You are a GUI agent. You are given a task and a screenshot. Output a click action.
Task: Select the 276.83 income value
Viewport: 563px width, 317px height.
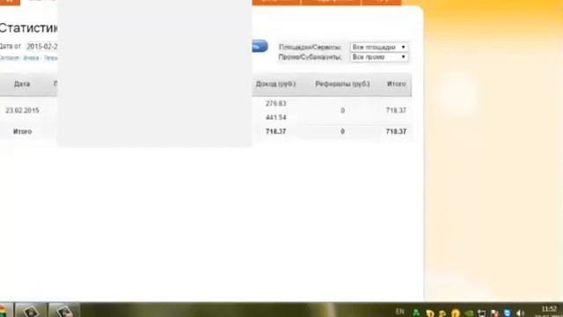point(275,104)
